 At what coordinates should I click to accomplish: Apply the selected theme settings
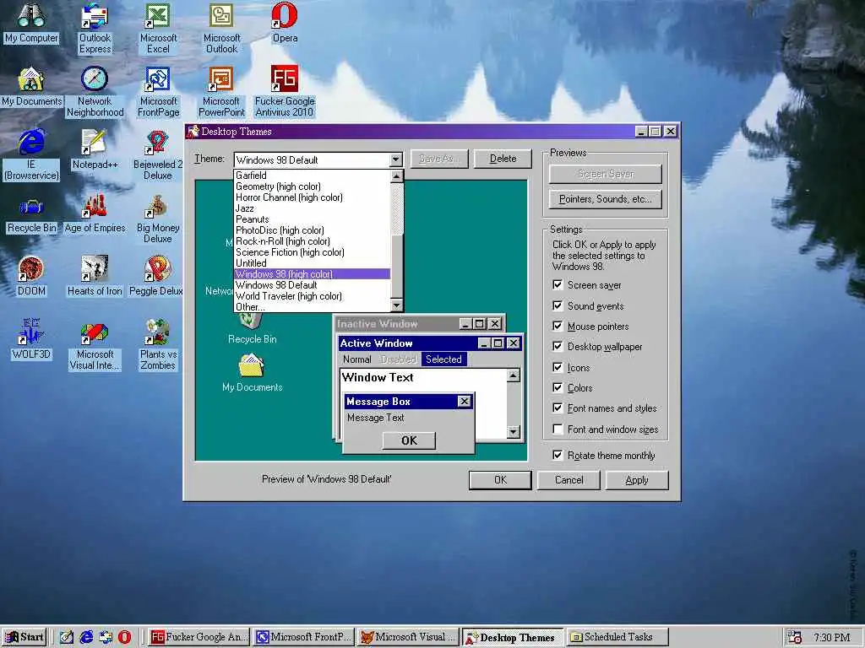coord(637,480)
